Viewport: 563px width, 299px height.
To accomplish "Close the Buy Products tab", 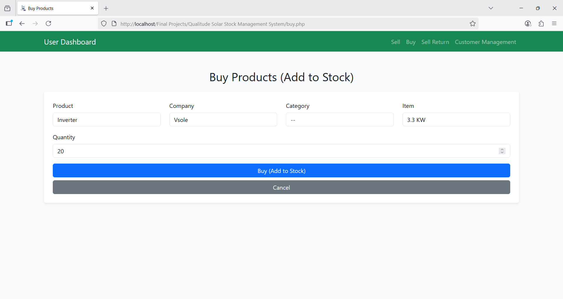I will [x=92, y=8].
